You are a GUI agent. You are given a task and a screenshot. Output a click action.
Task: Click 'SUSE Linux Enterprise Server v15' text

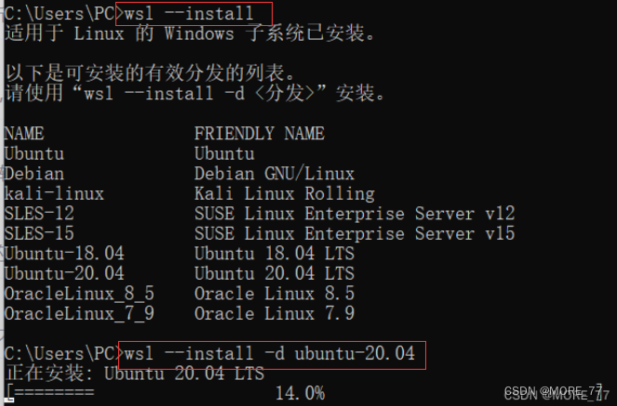click(355, 233)
